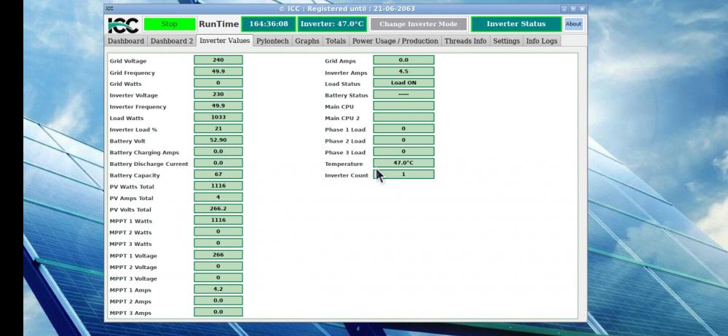The width and height of the screenshot is (728, 336).
Task: Click the empty Main CPU field
Action: [x=403, y=105]
